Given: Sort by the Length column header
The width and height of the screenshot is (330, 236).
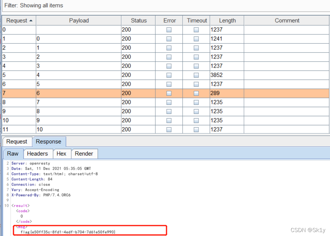Looking at the screenshot, I should 227,21.
